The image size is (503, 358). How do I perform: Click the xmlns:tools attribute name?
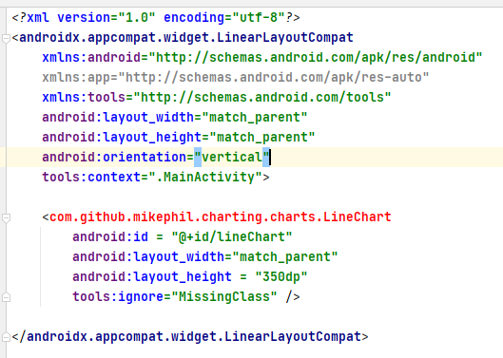click(84, 98)
